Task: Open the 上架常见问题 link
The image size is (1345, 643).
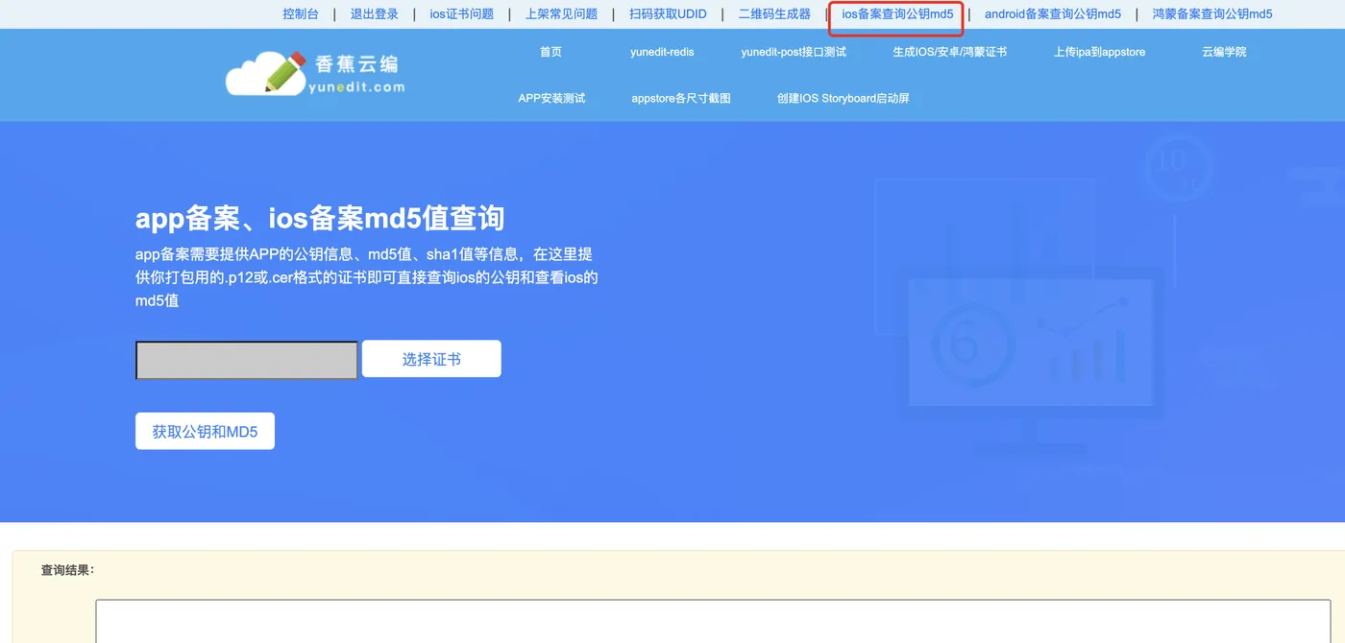Action: pos(561,14)
